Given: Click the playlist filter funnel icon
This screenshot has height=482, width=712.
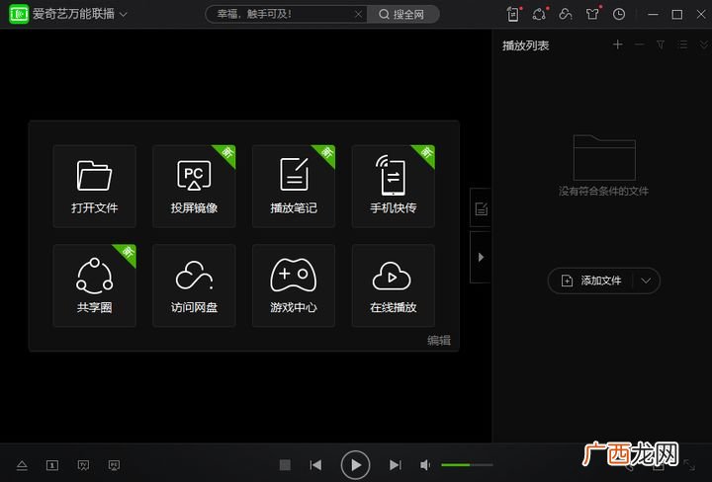Looking at the screenshot, I should (661, 44).
